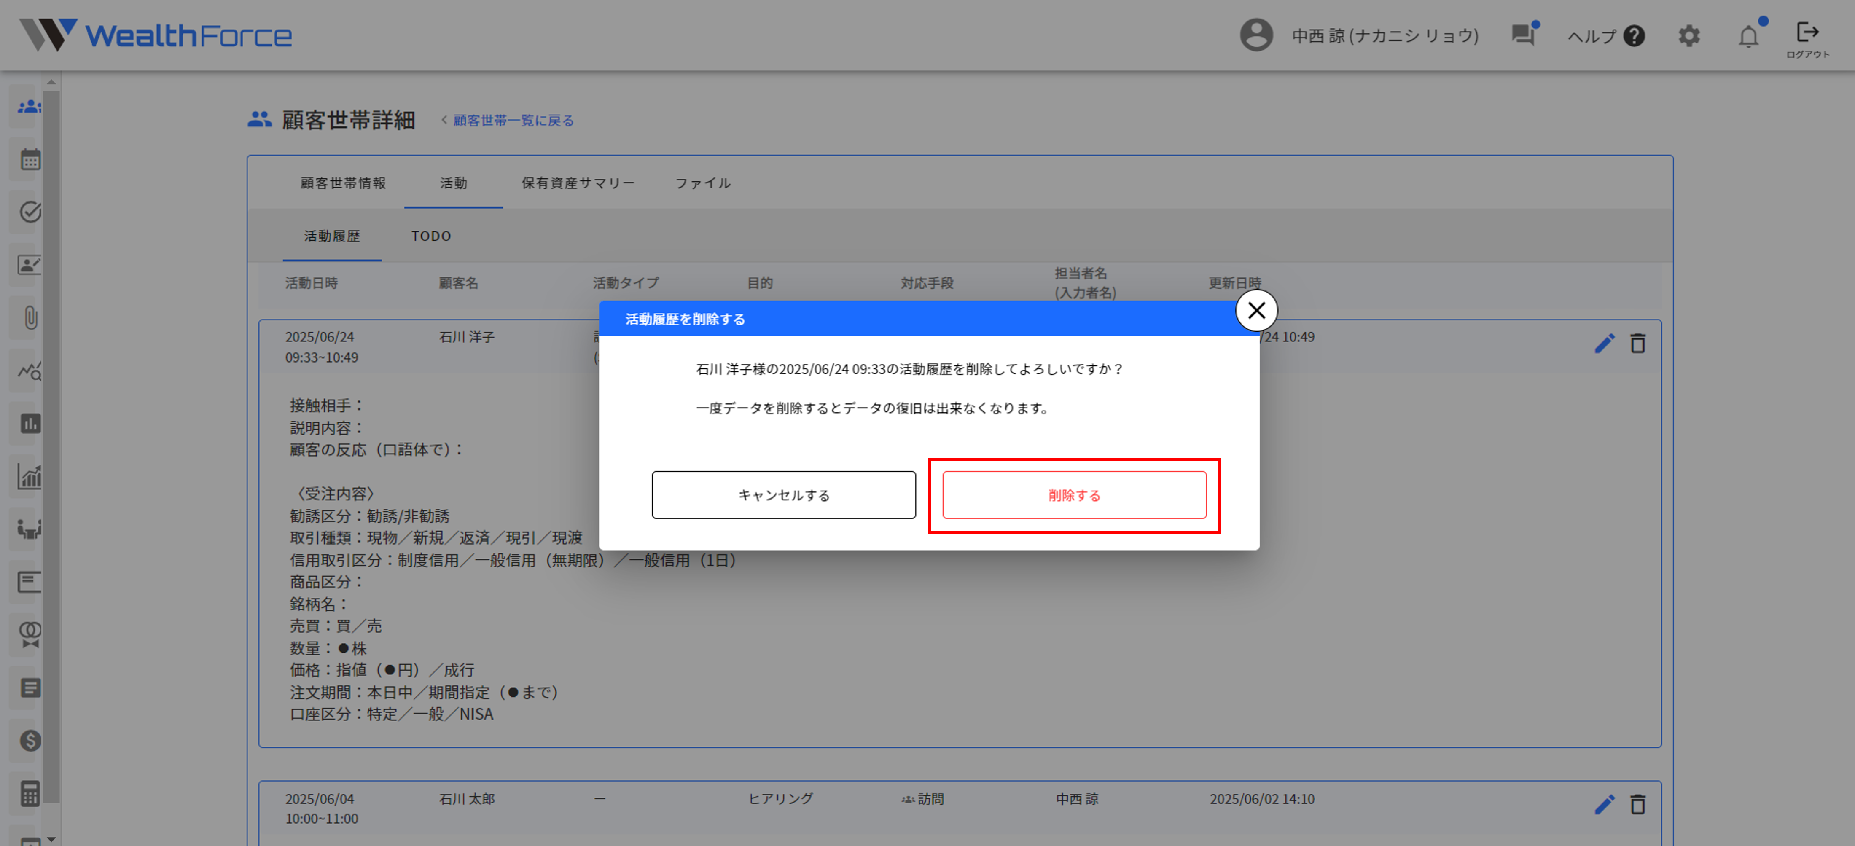
Task: Open the chat messages icon in header
Action: (x=1524, y=34)
